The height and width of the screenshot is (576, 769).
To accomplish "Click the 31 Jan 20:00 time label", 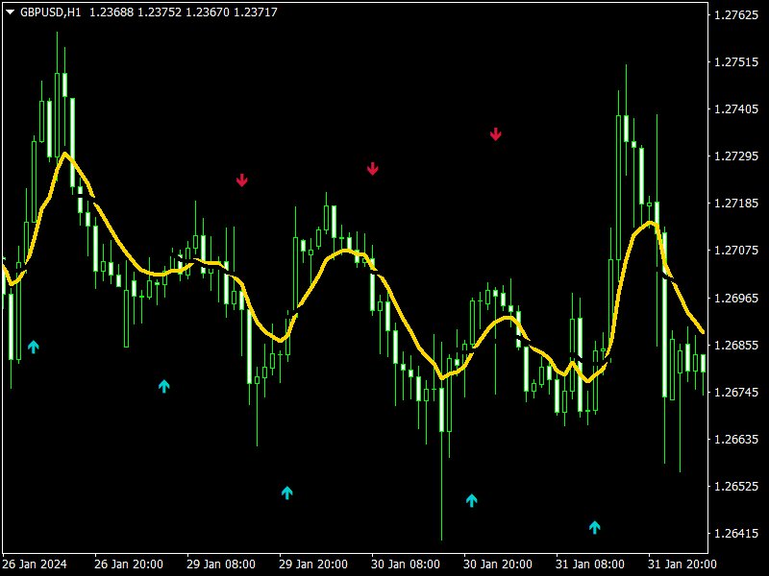I will point(682,564).
